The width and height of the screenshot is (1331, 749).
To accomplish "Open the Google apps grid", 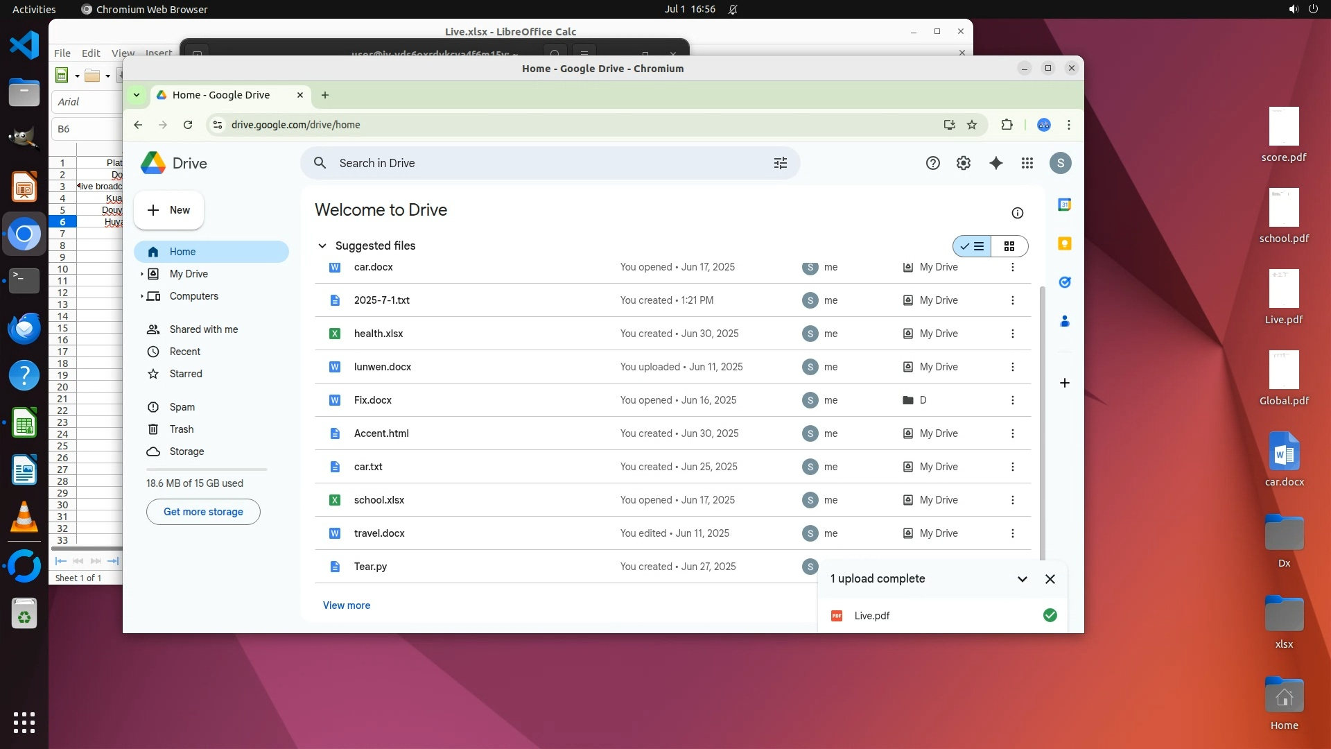I will pos(1027,163).
